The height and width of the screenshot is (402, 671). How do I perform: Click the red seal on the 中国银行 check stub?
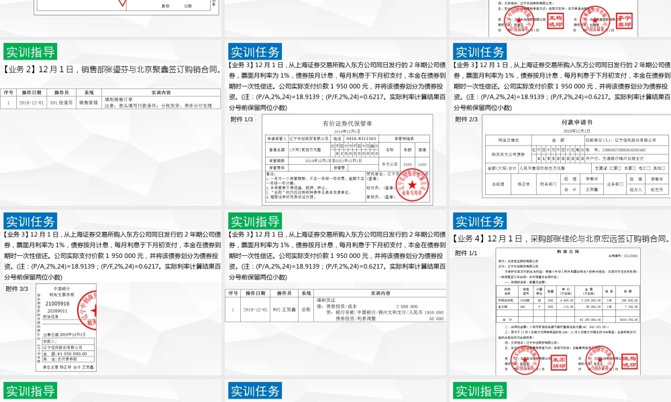(91, 310)
